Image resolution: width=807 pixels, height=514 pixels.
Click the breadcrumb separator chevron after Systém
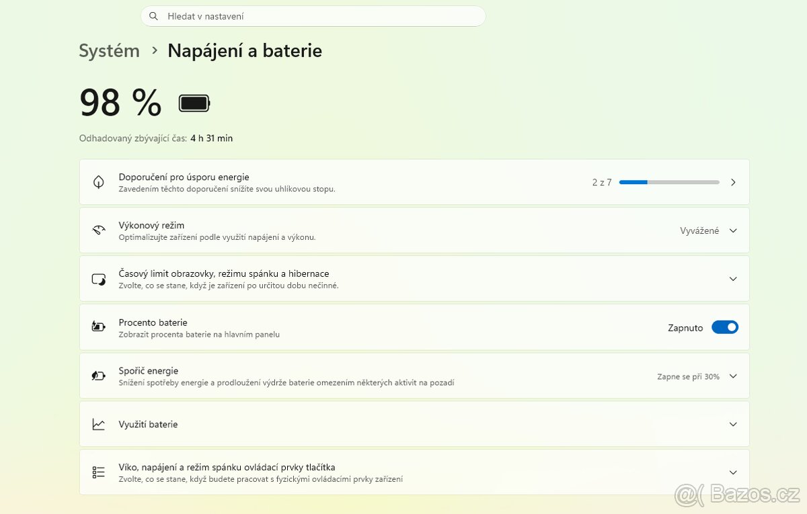tap(155, 50)
